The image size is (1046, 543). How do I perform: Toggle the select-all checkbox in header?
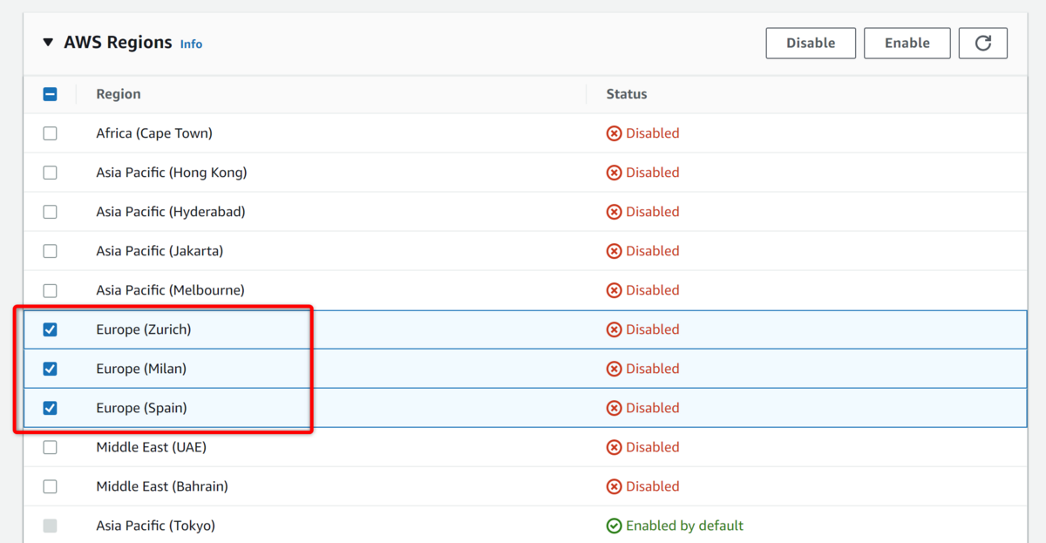point(50,94)
